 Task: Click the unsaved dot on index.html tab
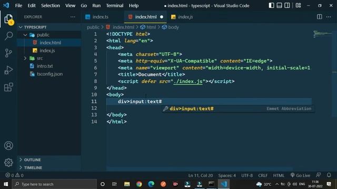tap(162, 17)
